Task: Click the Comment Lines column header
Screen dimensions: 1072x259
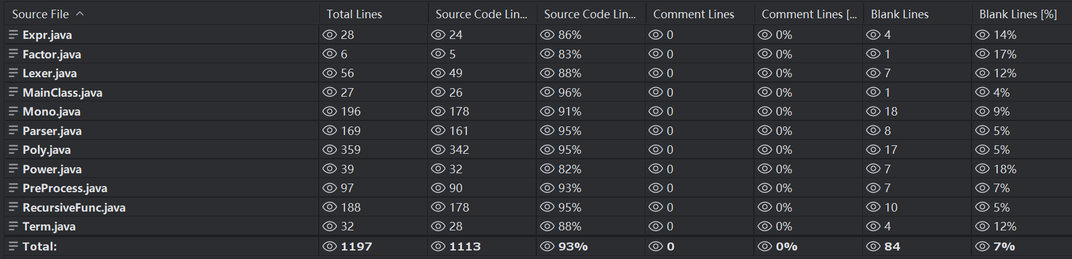Action: [694, 14]
